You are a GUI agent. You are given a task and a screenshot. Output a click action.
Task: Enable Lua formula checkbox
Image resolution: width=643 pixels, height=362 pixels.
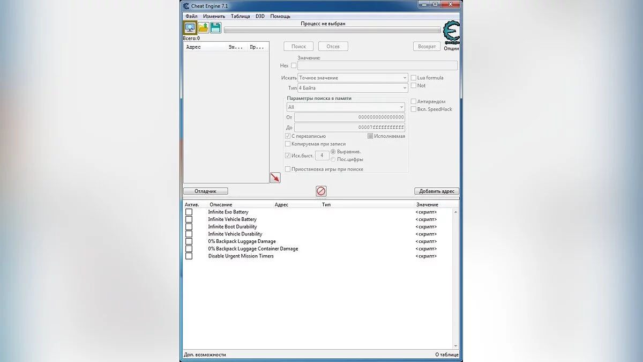click(x=413, y=78)
